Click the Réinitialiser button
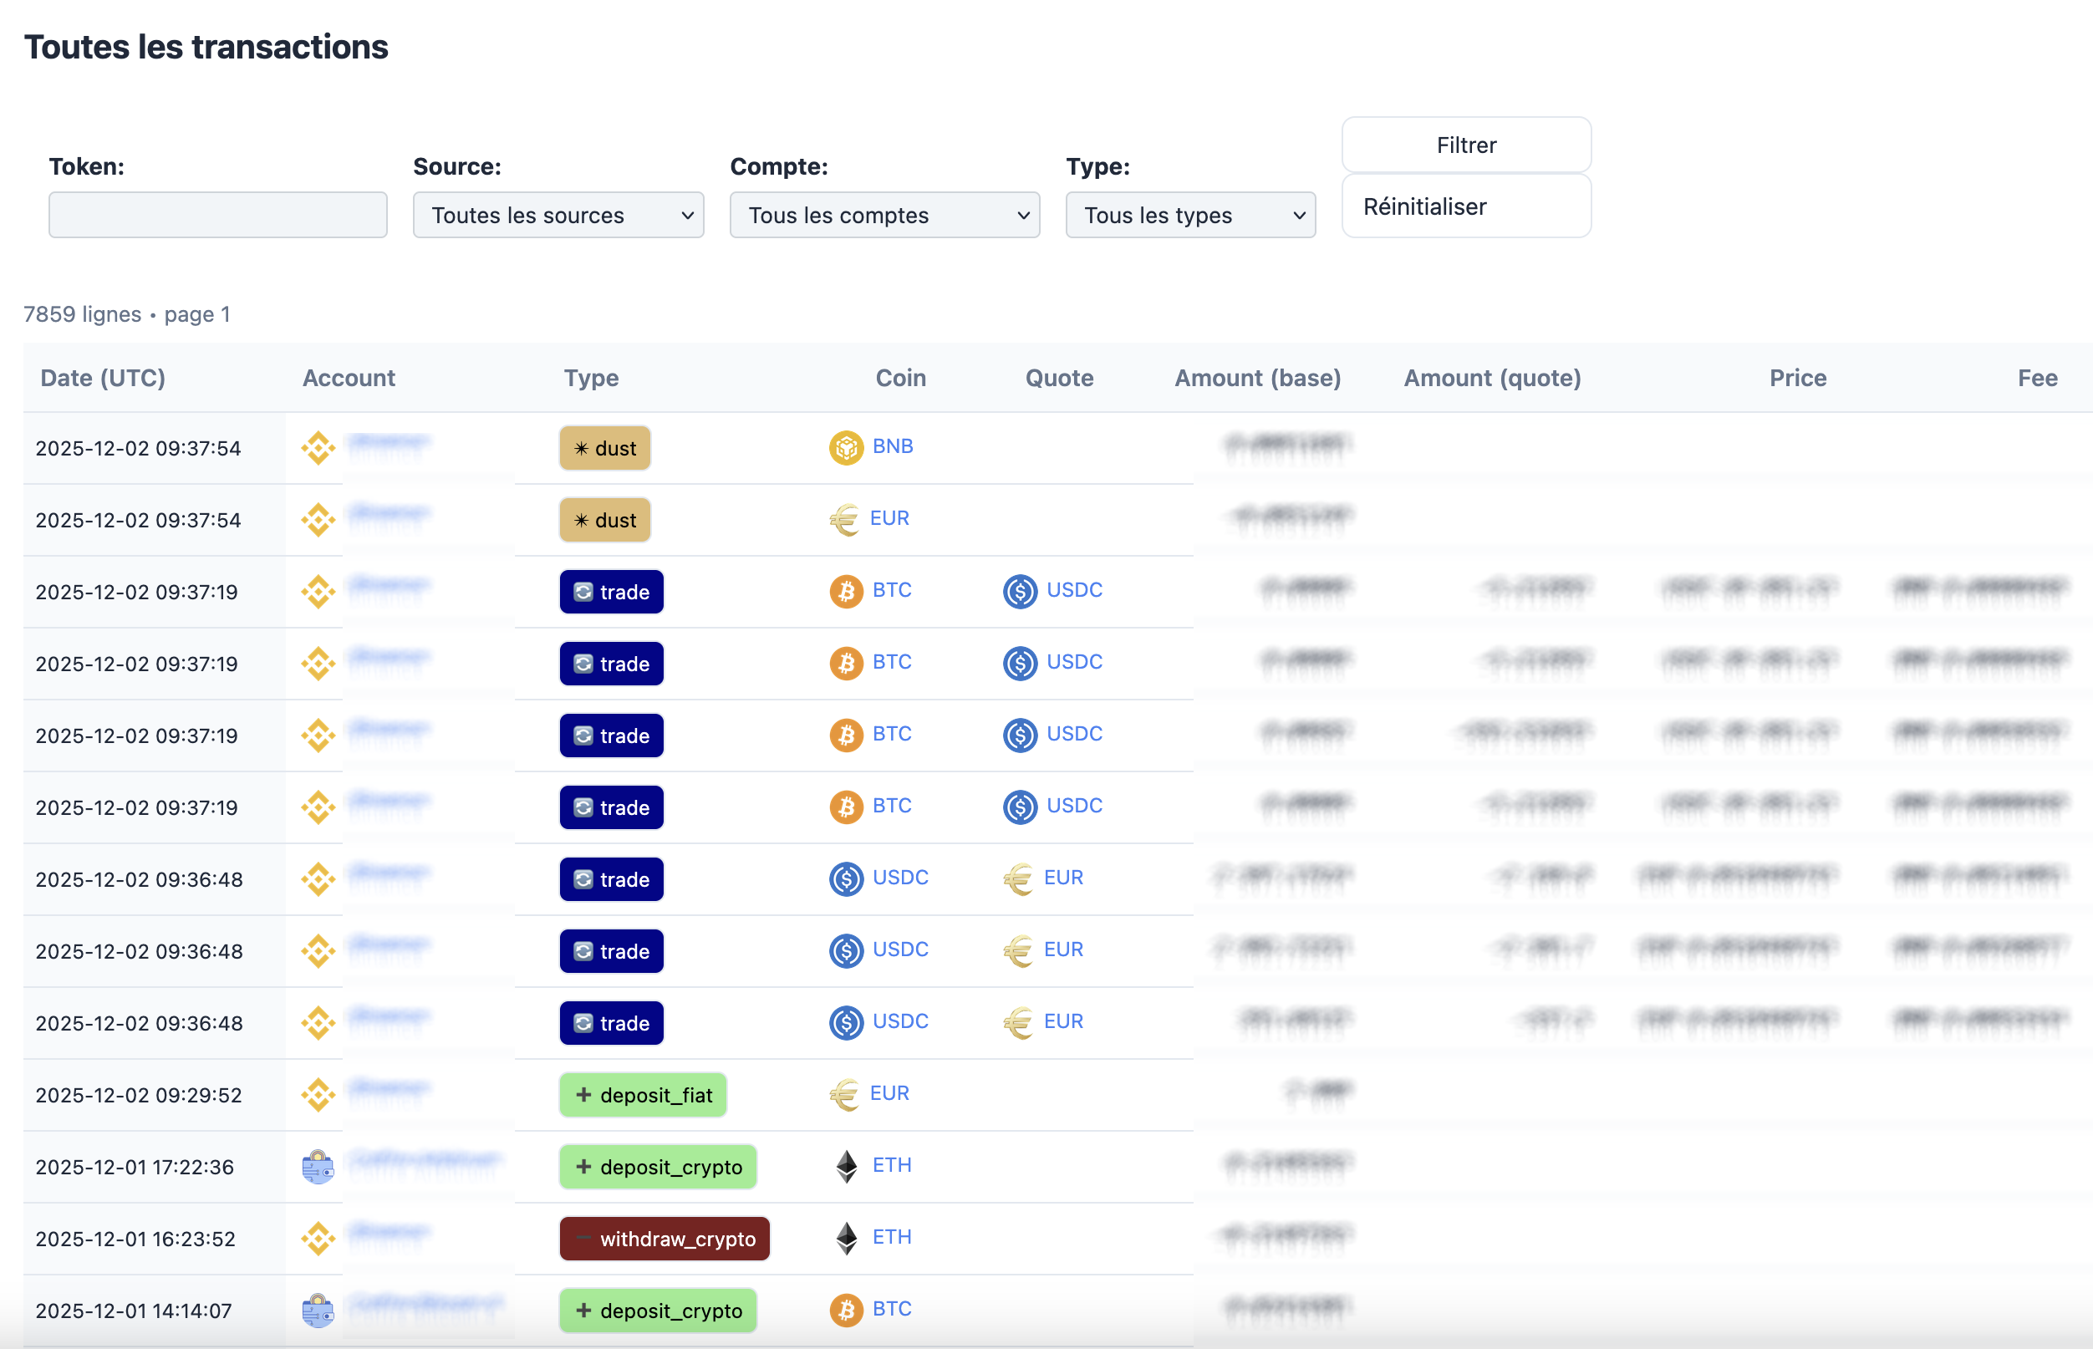Image resolution: width=2093 pixels, height=1349 pixels. 1466,206
